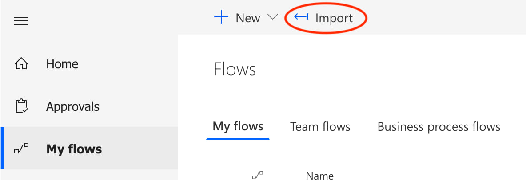Viewport: 526px width, 180px height.
Task: Click the blue active bar beside My flows
Action: point(2,149)
